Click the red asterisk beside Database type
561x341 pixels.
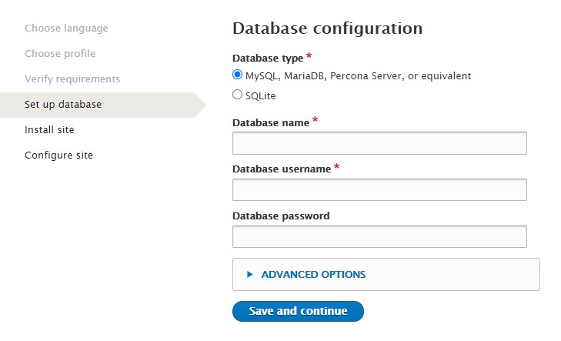[309, 56]
